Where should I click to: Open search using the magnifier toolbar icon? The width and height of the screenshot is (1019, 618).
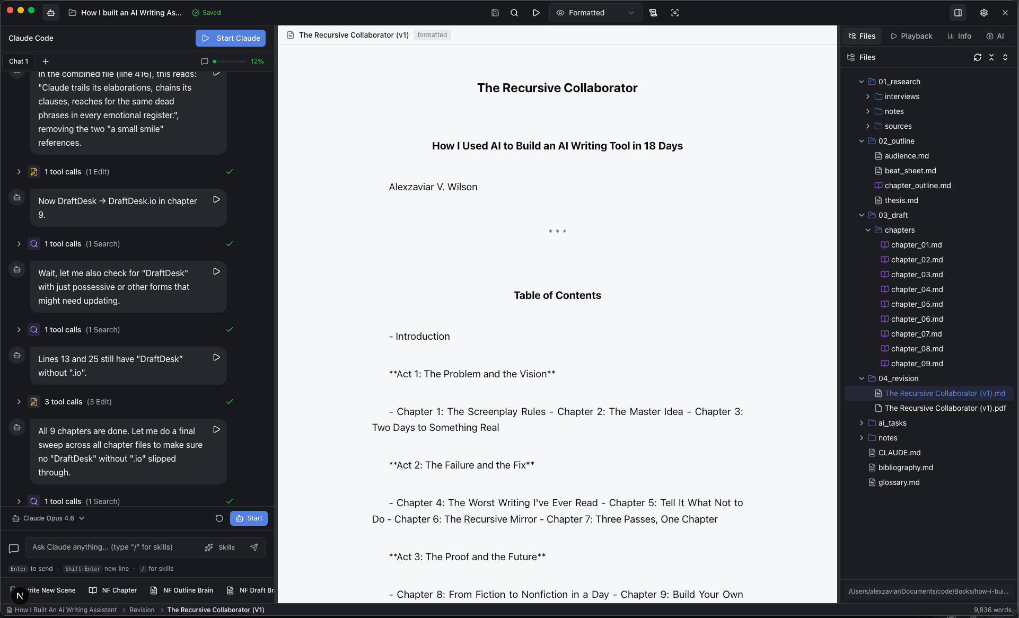(x=514, y=12)
